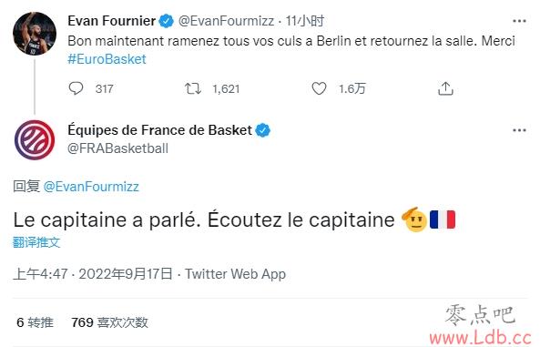Open the #EuroBasket hashtag

[x=107, y=59]
